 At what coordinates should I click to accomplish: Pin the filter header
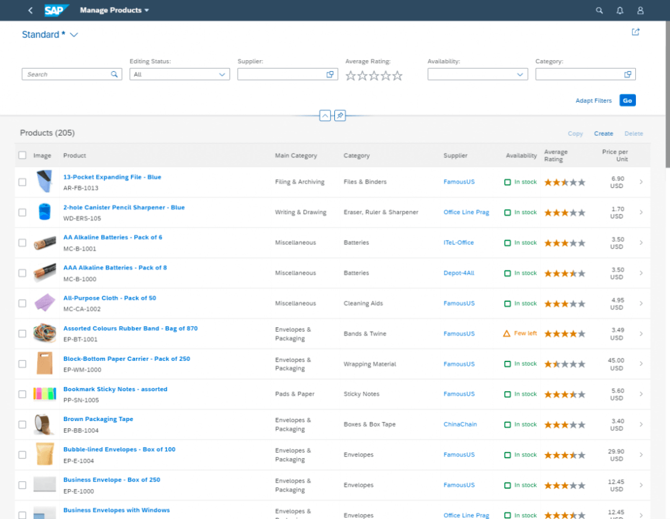[x=340, y=115]
